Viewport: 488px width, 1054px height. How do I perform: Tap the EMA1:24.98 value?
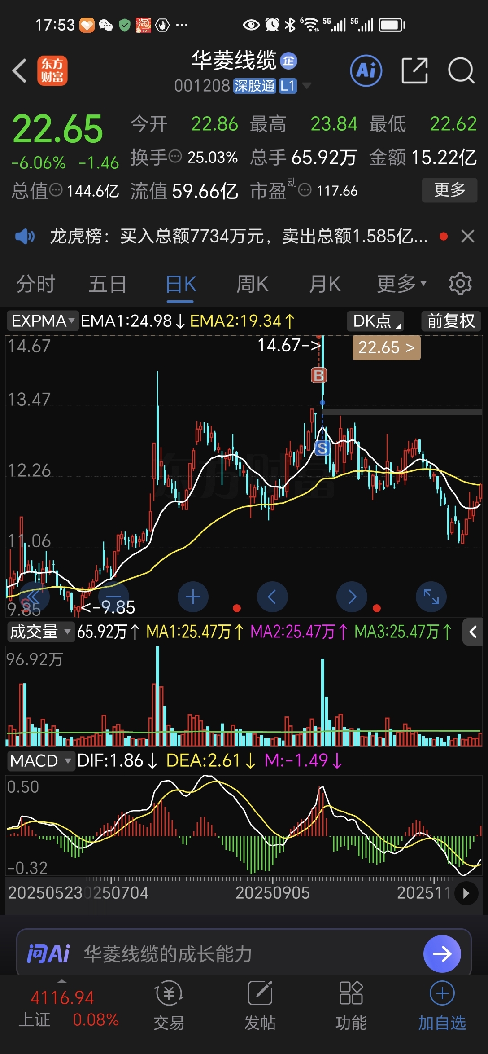click(x=133, y=321)
